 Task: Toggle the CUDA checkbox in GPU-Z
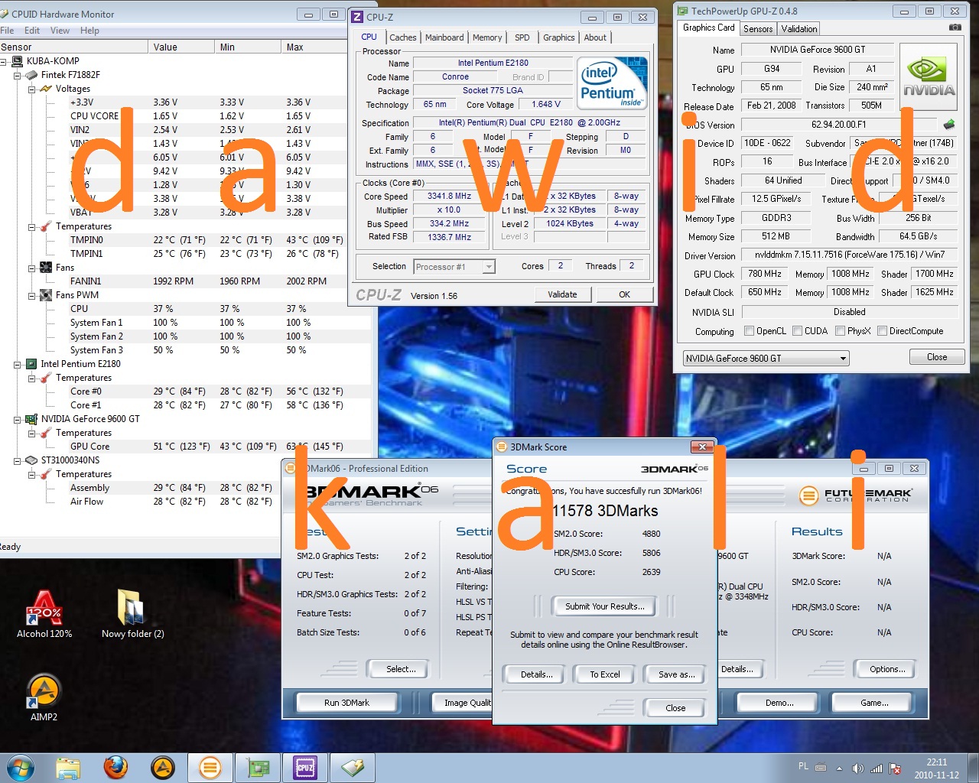(x=798, y=331)
